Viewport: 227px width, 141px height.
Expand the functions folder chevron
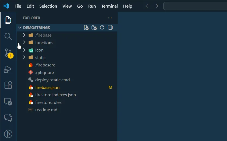[x=24, y=42]
